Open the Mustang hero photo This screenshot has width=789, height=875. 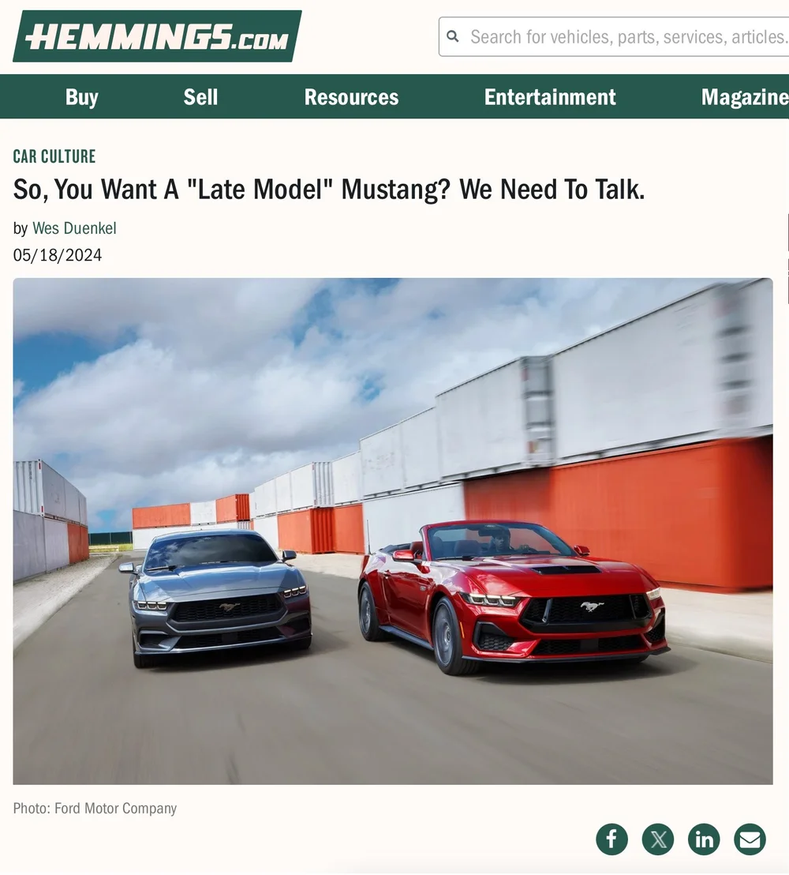pos(393,531)
